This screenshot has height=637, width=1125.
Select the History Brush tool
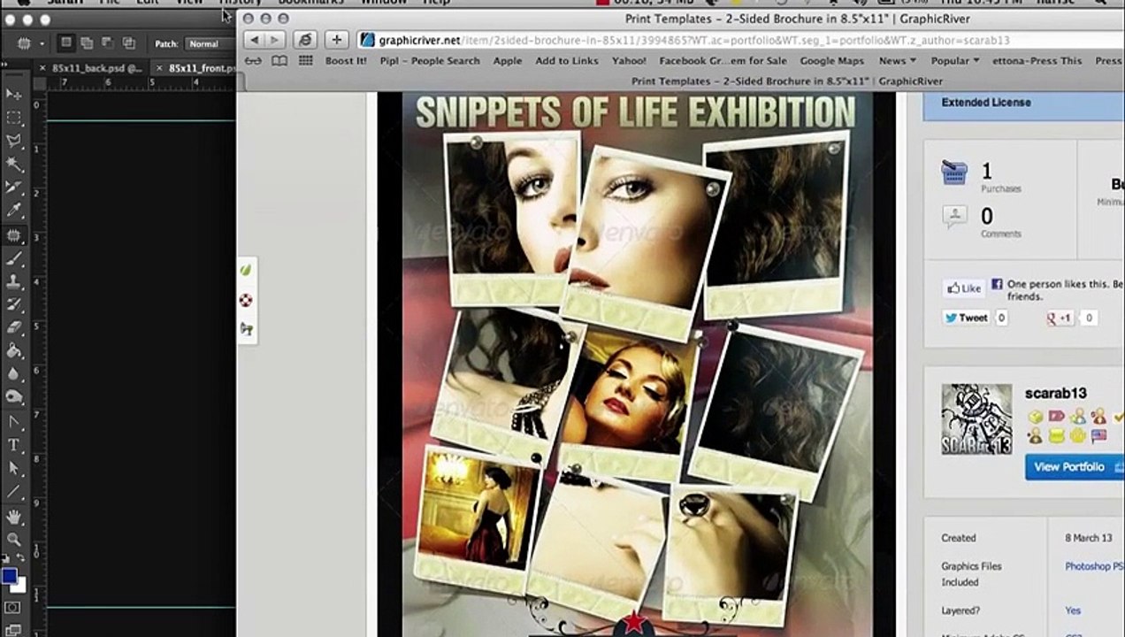13,305
